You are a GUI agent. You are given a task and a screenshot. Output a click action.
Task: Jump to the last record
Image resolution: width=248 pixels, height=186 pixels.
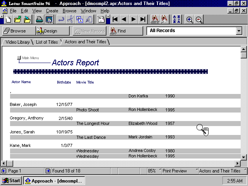pos(143,19)
